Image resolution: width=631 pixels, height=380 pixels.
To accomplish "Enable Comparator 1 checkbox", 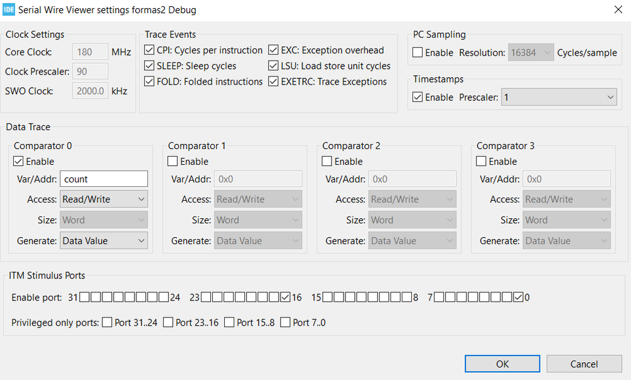I will pyautogui.click(x=172, y=162).
